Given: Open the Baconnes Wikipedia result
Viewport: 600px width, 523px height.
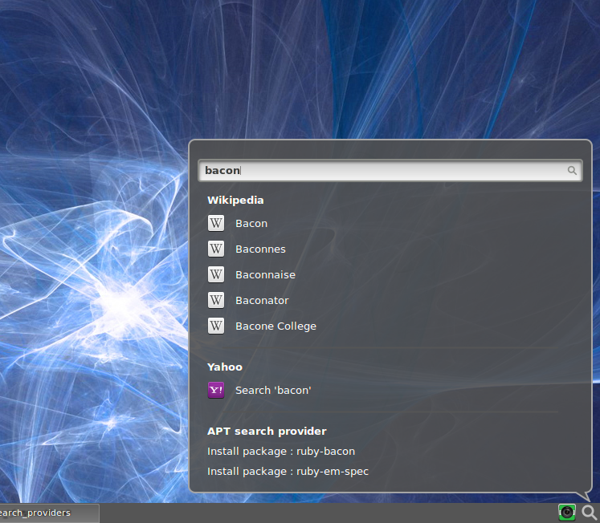Looking at the screenshot, I should (x=260, y=249).
